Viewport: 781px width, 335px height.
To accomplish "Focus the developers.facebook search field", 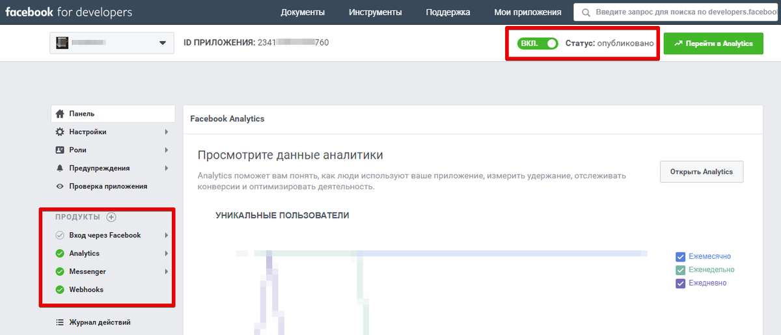I will pyautogui.click(x=677, y=12).
